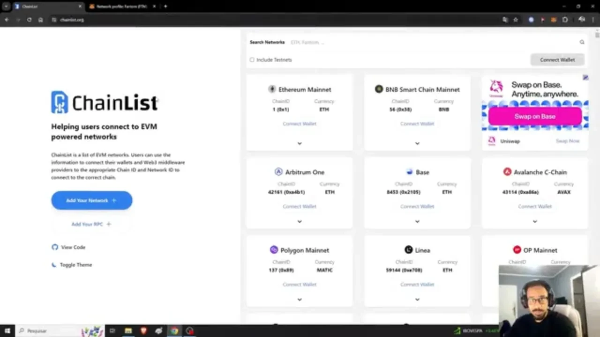The image size is (600, 337).
Task: Connect wallet to Ethereum Mainnet
Action: (x=300, y=124)
